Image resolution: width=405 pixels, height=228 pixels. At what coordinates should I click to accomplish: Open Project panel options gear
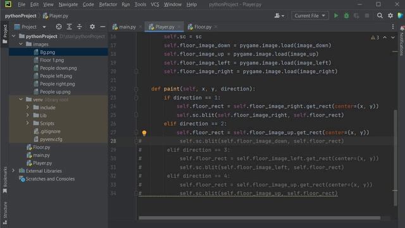pyautogui.click(x=92, y=27)
